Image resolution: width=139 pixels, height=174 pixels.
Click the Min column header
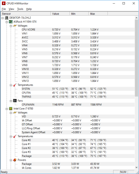[x=79, y=14]
